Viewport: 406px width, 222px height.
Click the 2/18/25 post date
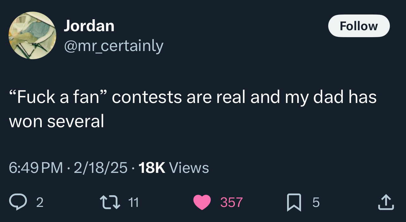pos(101,168)
